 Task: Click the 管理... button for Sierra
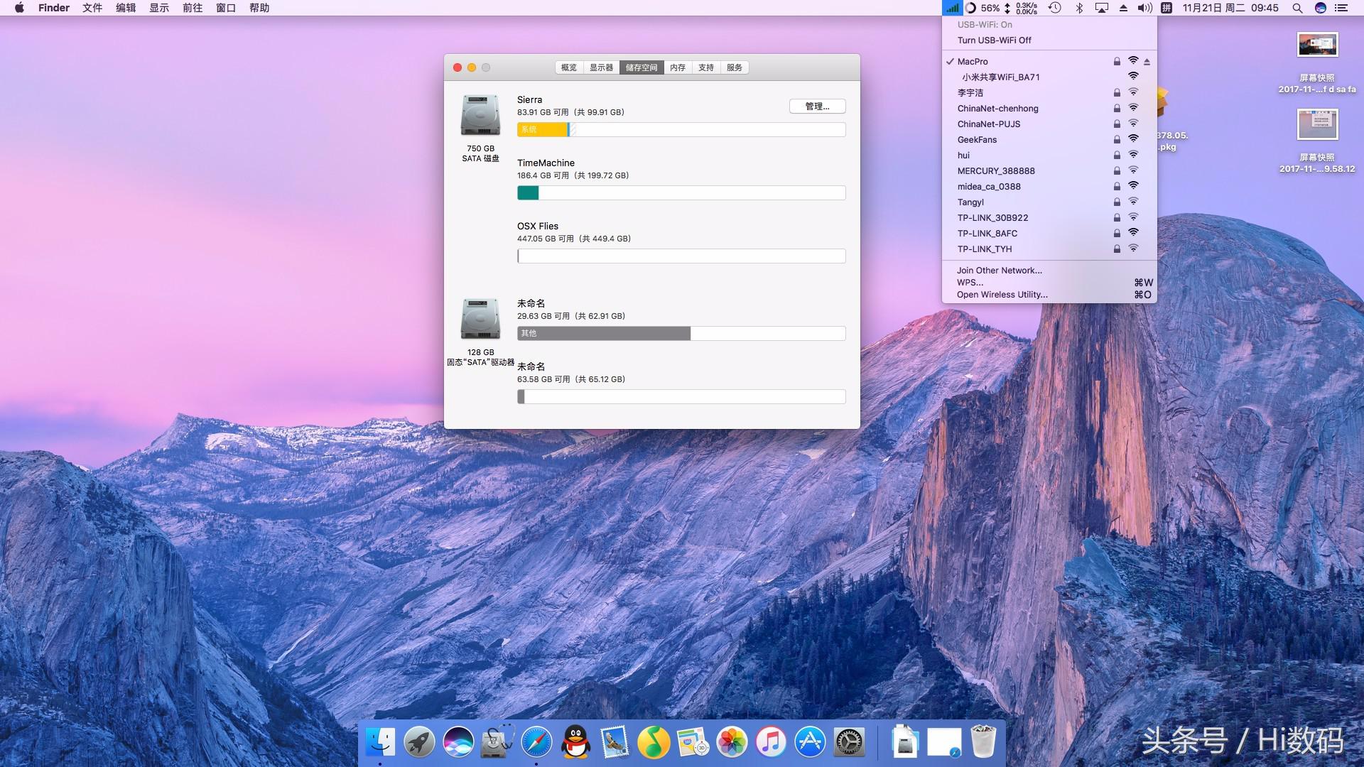[x=817, y=107]
